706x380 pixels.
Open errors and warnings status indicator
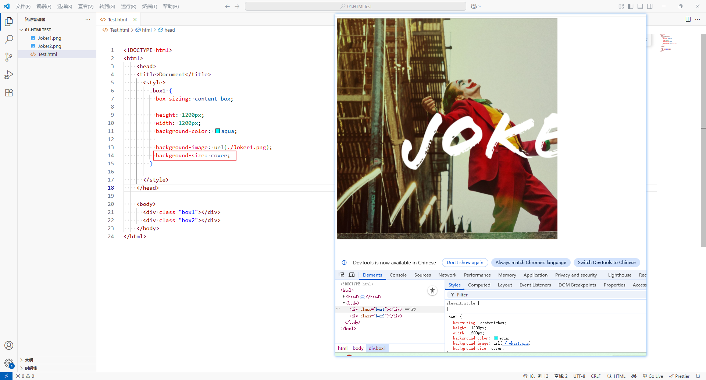pyautogui.click(x=25, y=376)
